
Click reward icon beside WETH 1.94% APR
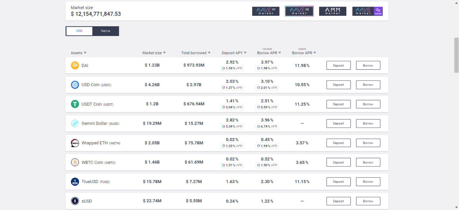point(258,146)
